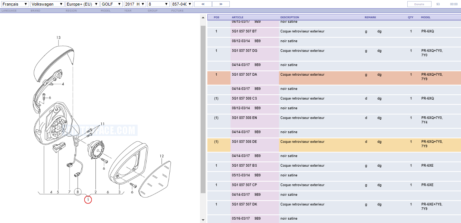Expand the 2017 H year dropdown
The width and height of the screenshot is (461, 223).
135,4
